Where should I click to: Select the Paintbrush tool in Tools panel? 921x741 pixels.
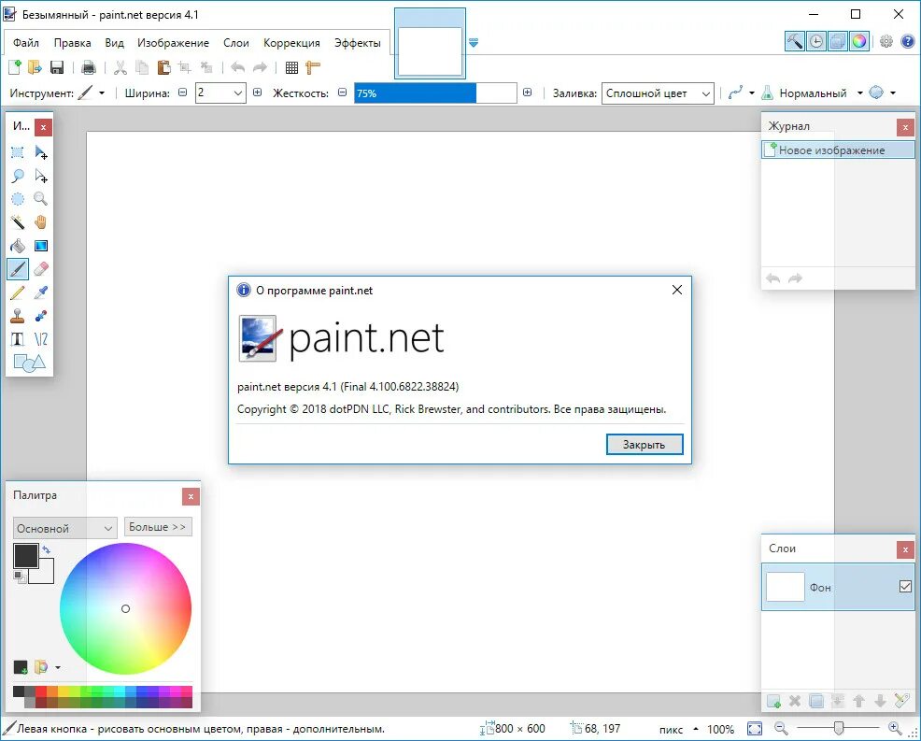click(x=18, y=269)
